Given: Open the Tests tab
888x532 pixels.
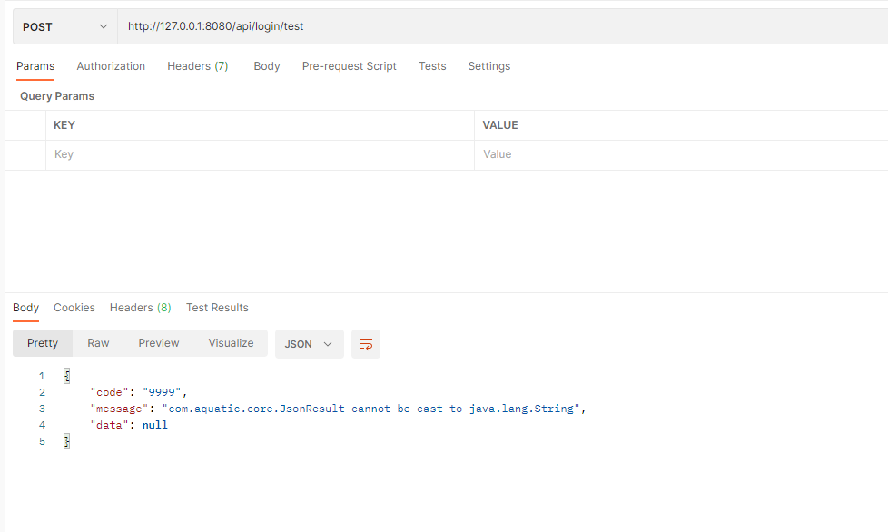Looking at the screenshot, I should 432,66.
